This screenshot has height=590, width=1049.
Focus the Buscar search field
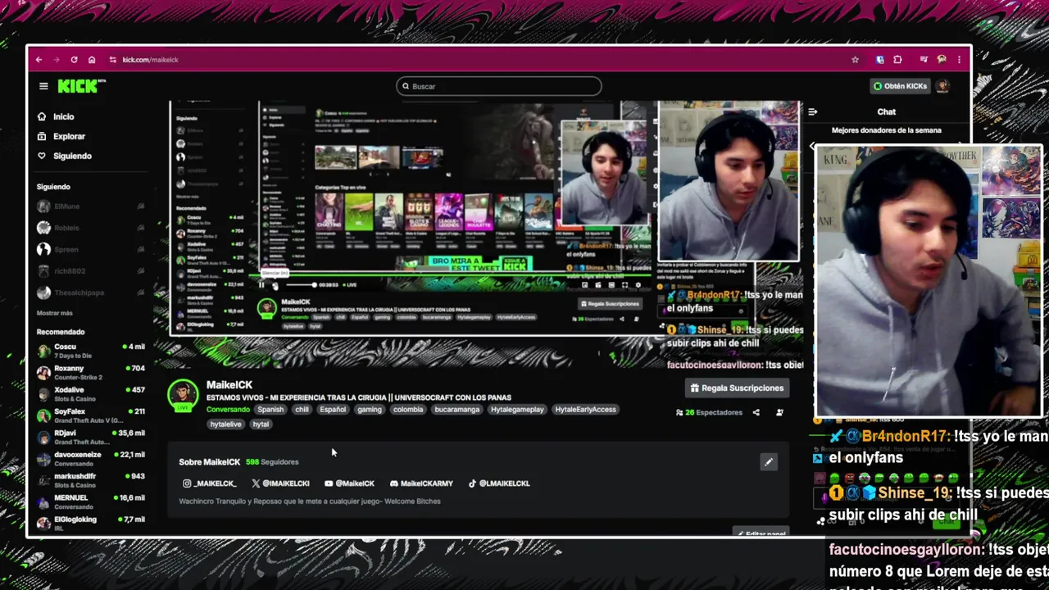[498, 86]
